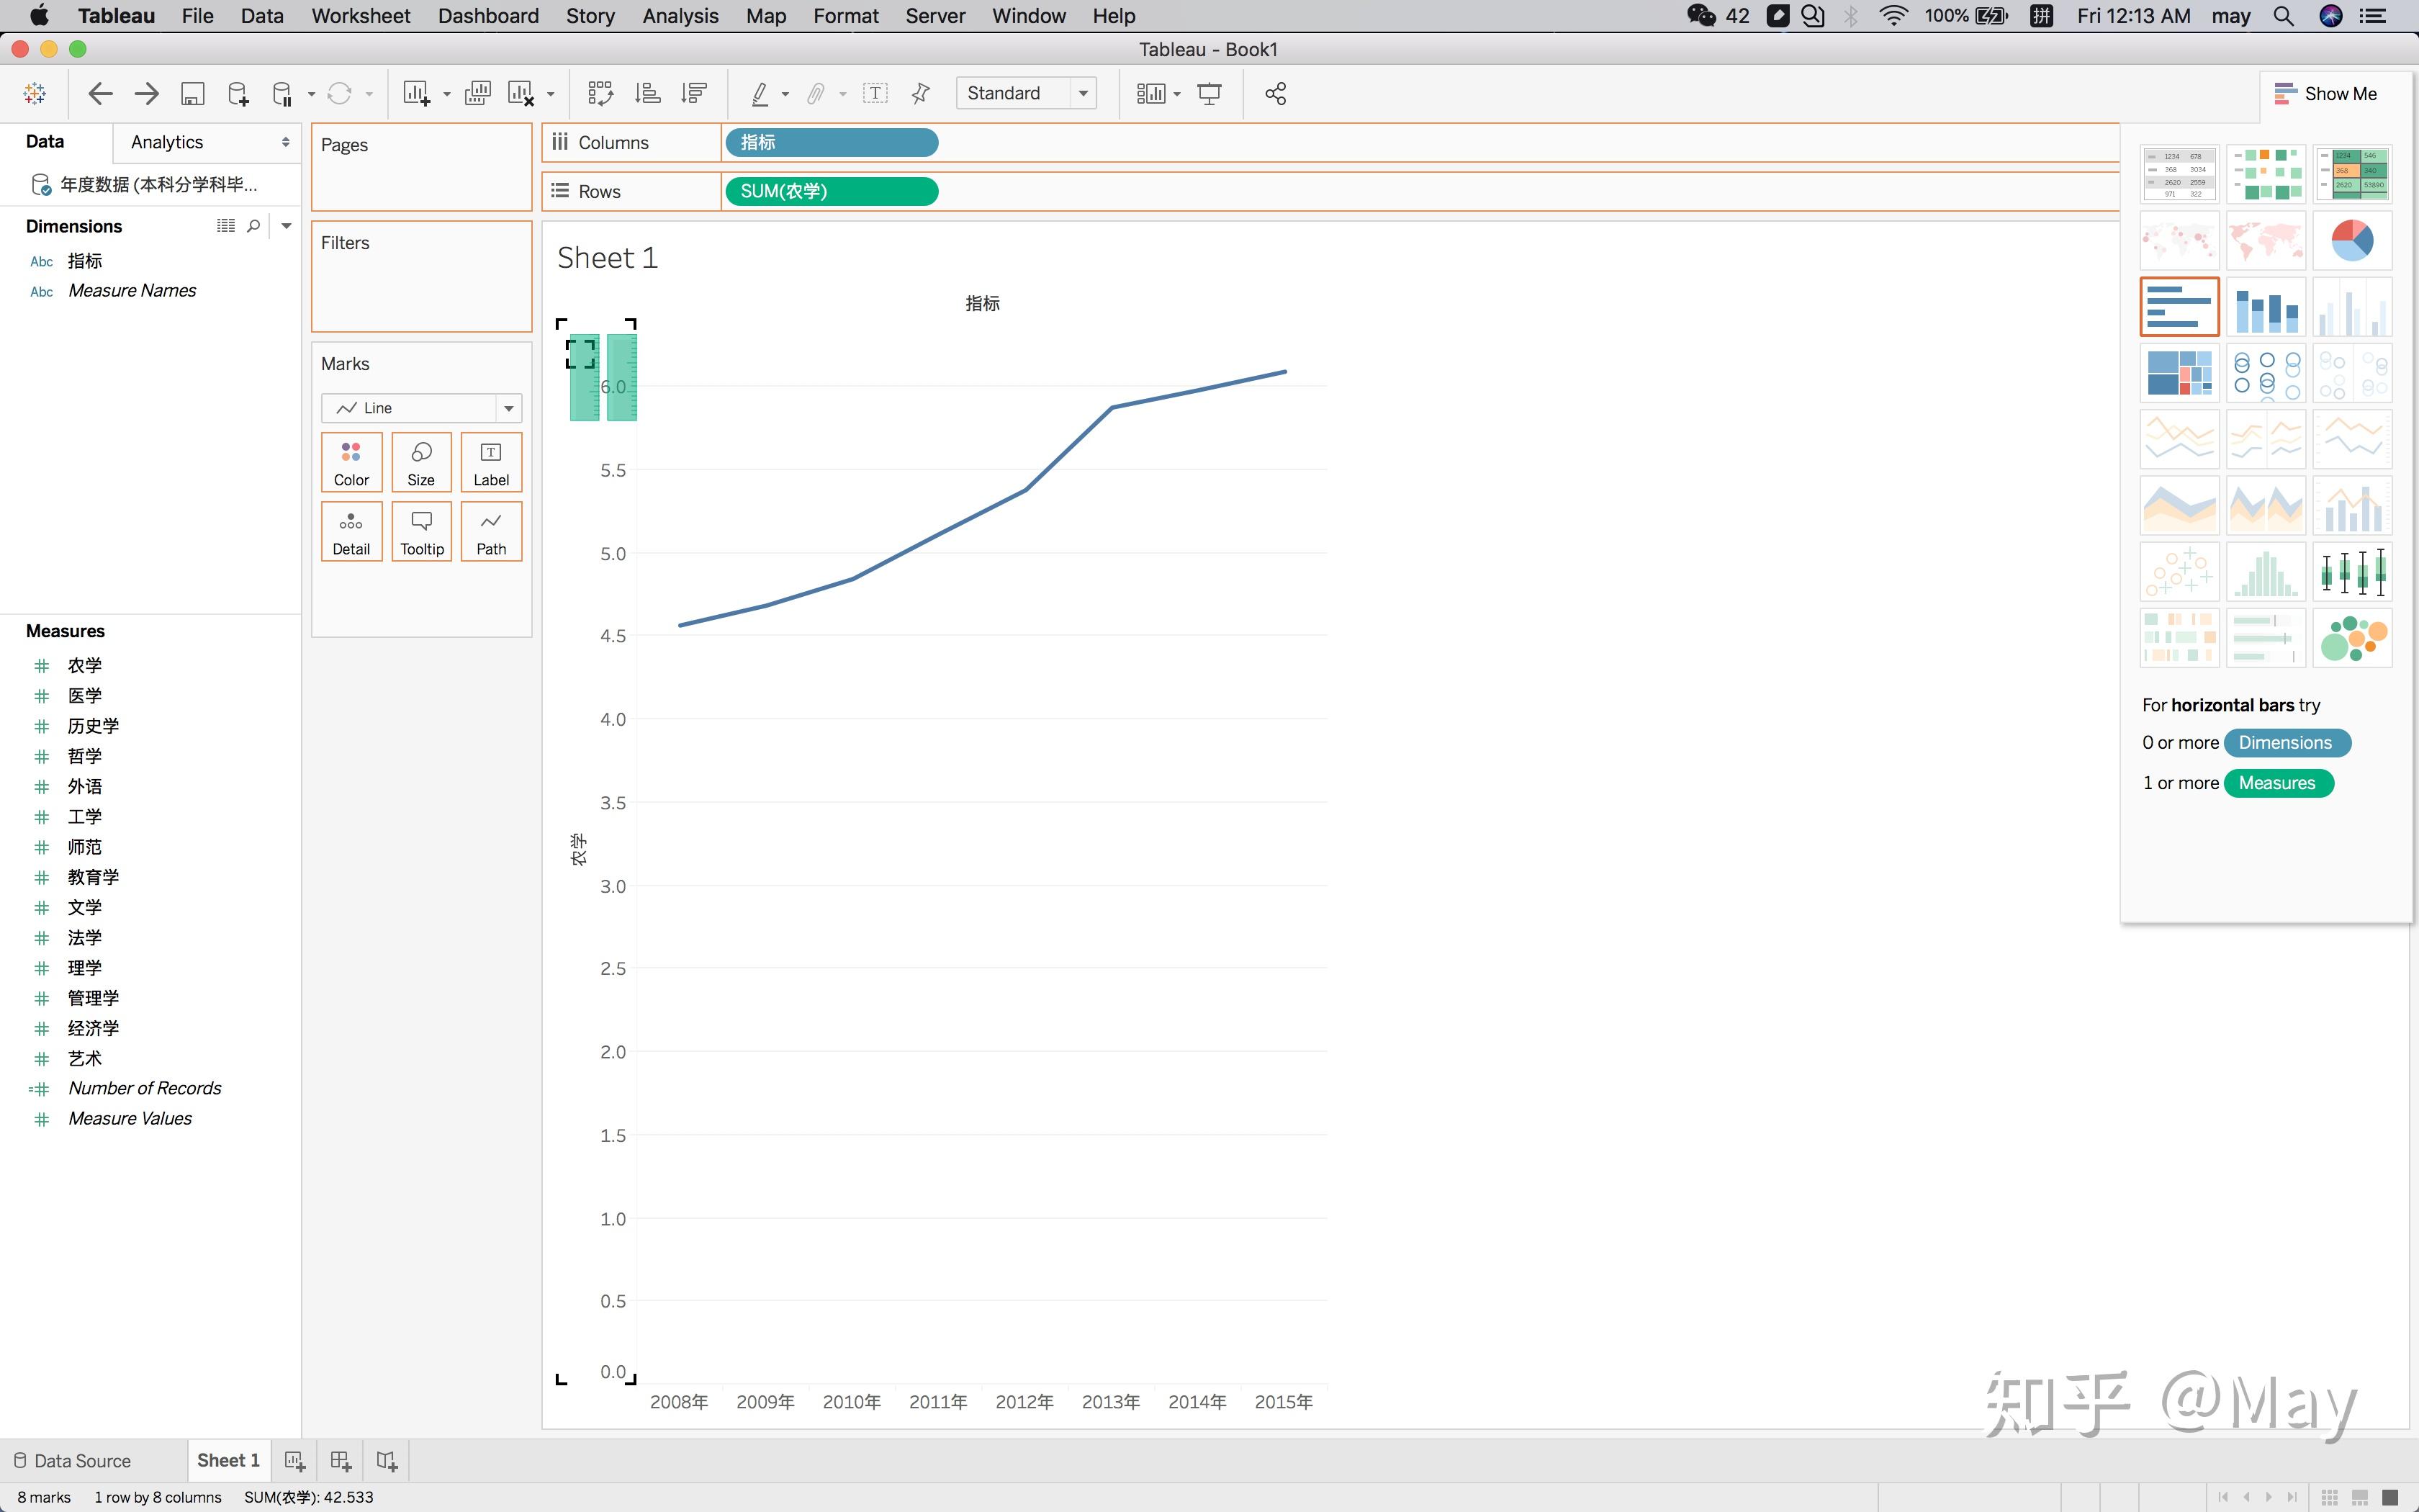2419x1512 pixels.
Task: Open the Line mark type dropdown
Action: (509, 408)
